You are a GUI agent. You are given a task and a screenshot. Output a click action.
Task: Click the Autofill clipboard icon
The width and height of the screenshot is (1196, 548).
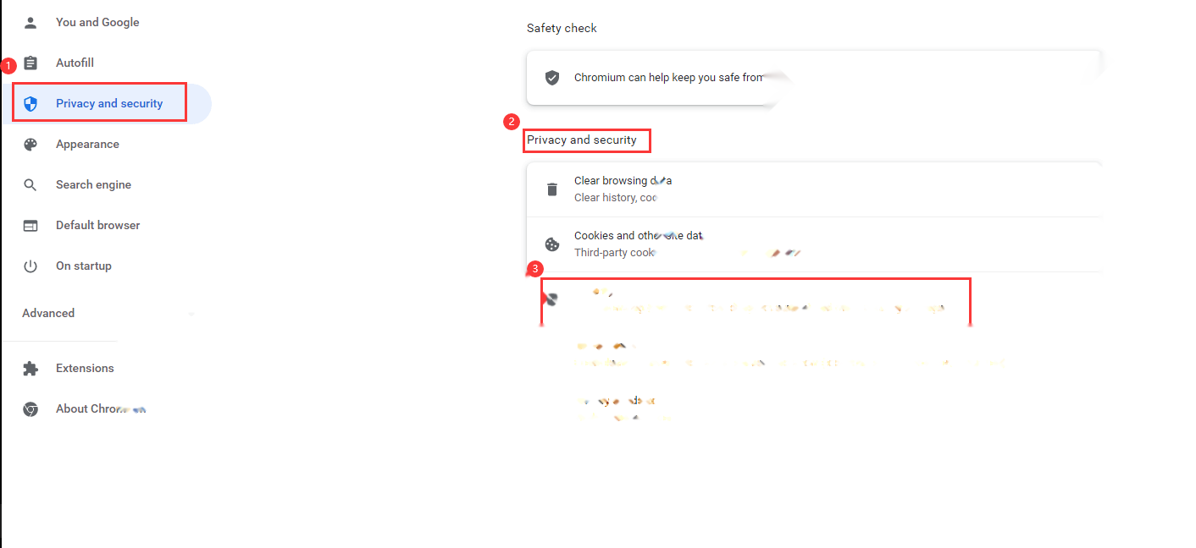point(30,63)
